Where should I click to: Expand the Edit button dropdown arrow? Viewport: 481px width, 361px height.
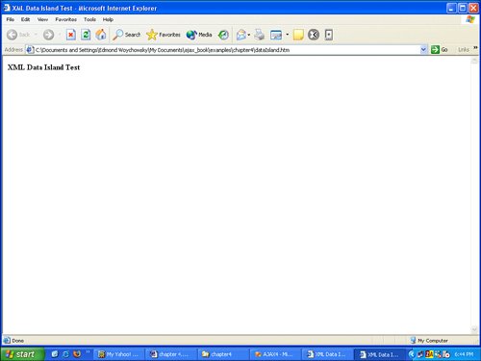[x=288, y=35]
